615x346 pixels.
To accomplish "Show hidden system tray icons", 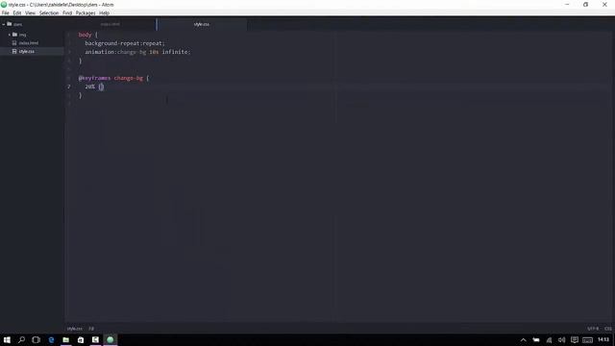I will [523, 340].
